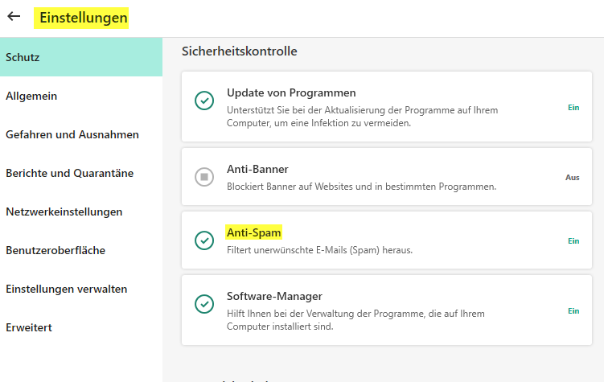The height and width of the screenshot is (382, 604).
Task: Click the Anti-Banner stopped status icon
Action: click(204, 177)
